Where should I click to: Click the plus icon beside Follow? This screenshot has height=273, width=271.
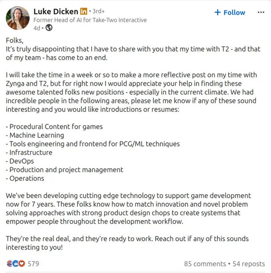click(217, 12)
